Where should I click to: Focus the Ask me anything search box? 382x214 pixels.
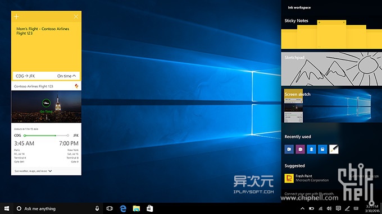tap(58, 208)
